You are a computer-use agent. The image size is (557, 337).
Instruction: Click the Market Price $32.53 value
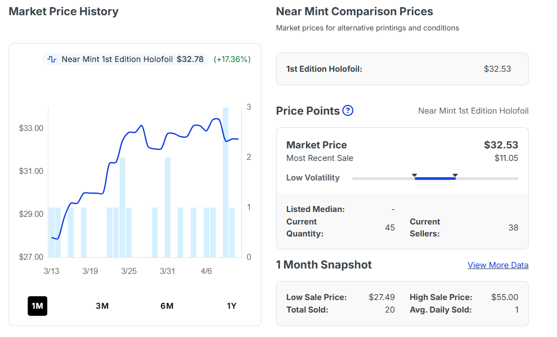point(500,145)
